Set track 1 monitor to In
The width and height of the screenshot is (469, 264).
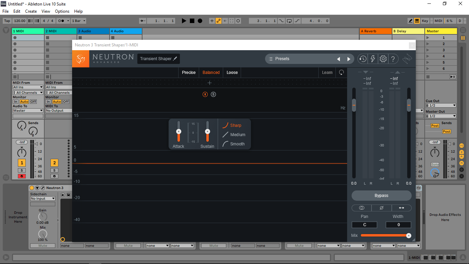pos(15,102)
